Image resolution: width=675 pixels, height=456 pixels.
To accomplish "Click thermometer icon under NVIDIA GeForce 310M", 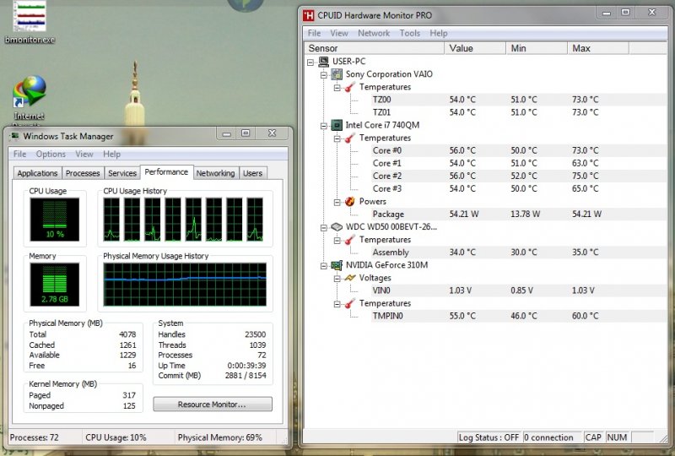I will 350,303.
